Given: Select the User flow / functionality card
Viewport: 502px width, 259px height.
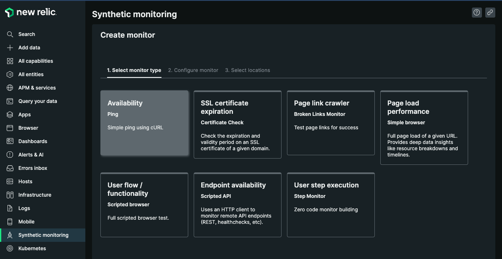Looking at the screenshot, I should click(x=144, y=205).
